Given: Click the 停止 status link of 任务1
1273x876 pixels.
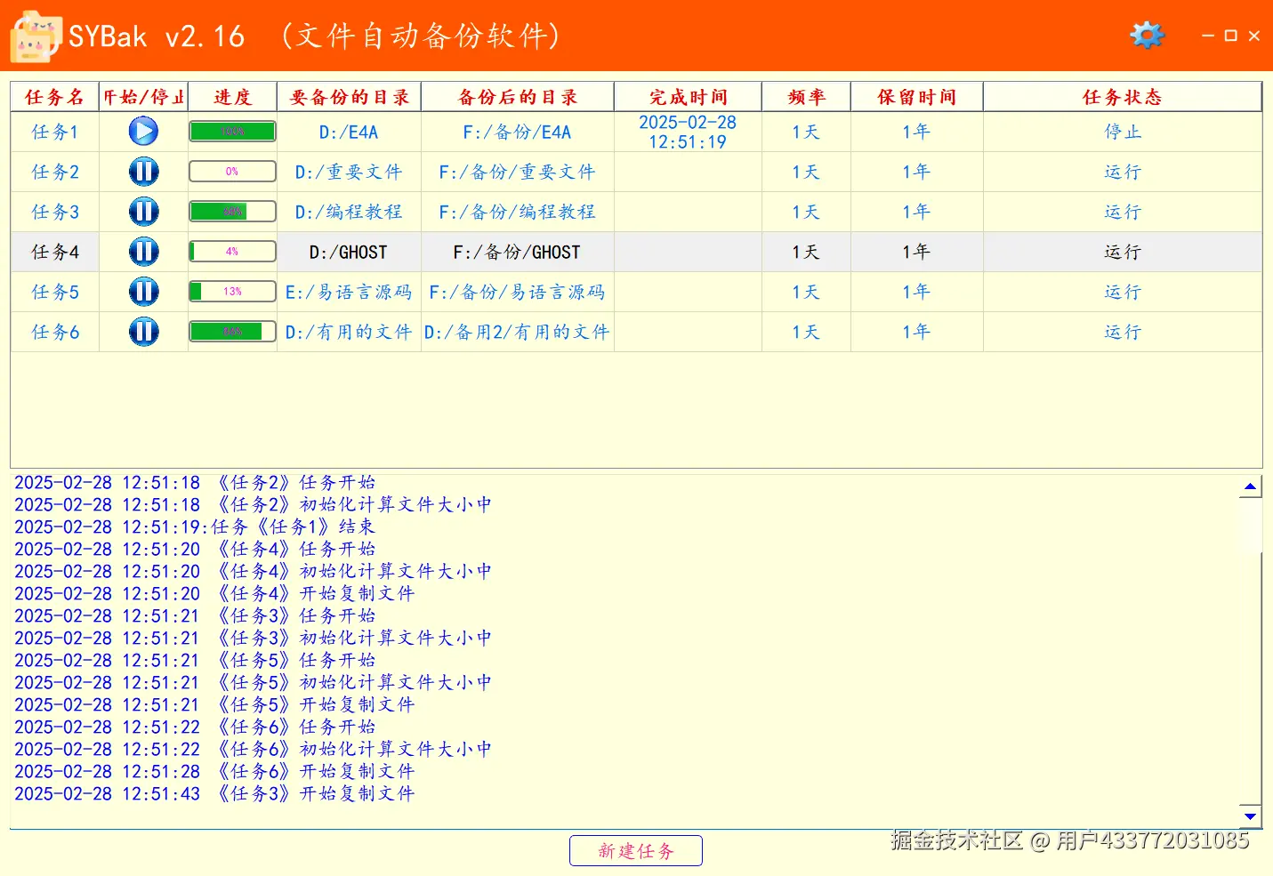Looking at the screenshot, I should click(1123, 132).
